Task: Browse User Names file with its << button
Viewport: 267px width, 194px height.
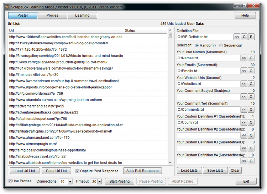Action: (x=244, y=58)
